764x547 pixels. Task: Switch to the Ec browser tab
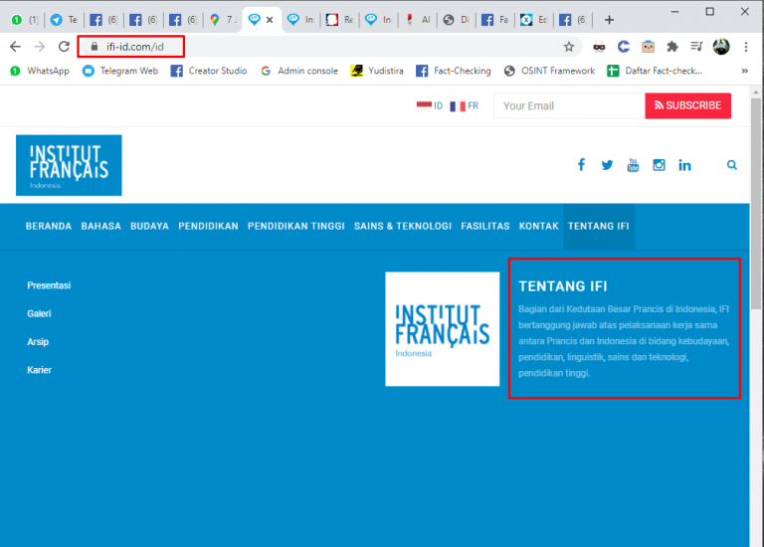point(533,20)
